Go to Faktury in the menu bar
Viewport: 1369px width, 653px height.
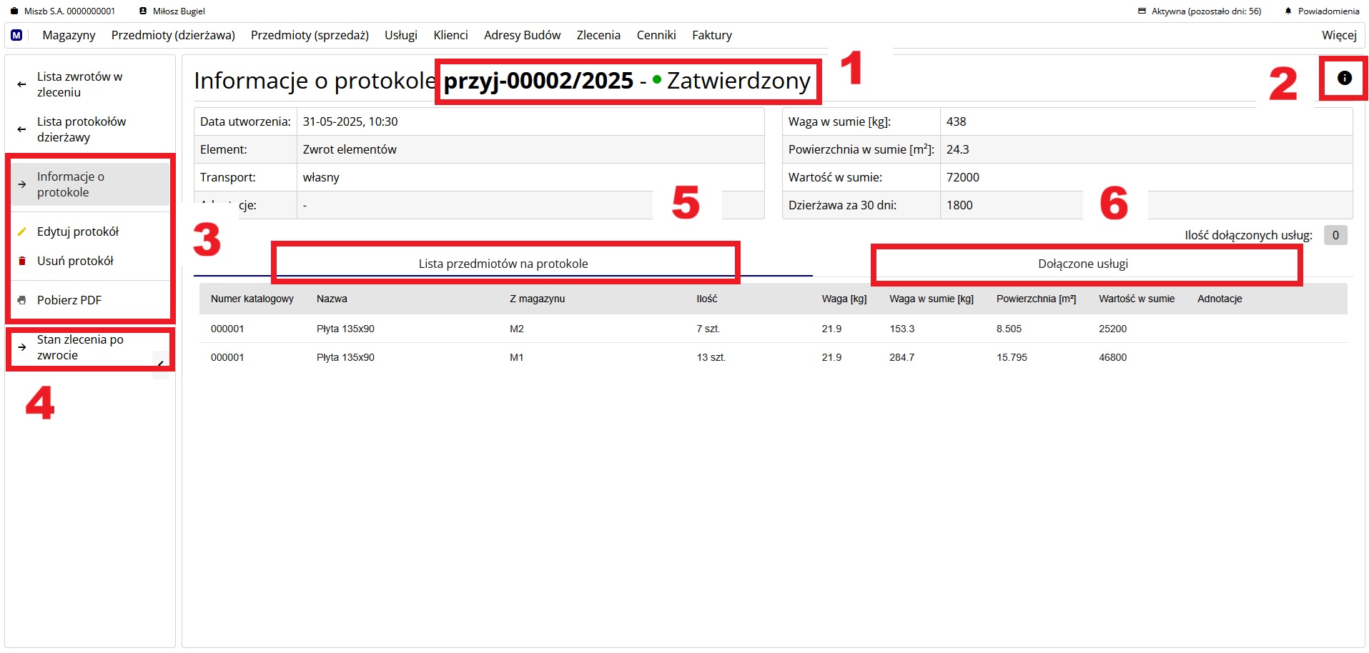711,35
